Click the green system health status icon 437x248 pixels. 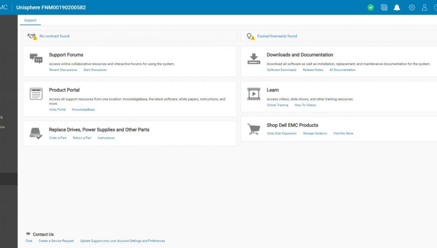pos(371,7)
